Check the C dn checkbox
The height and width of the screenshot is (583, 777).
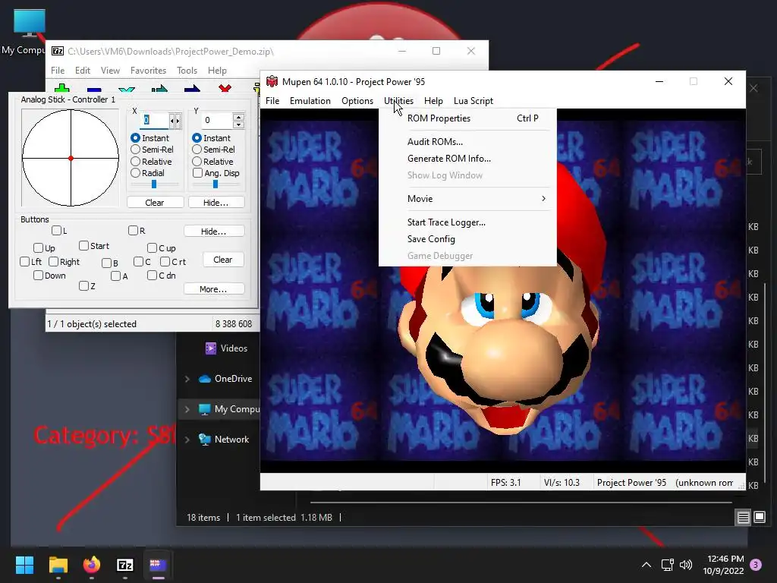(152, 275)
